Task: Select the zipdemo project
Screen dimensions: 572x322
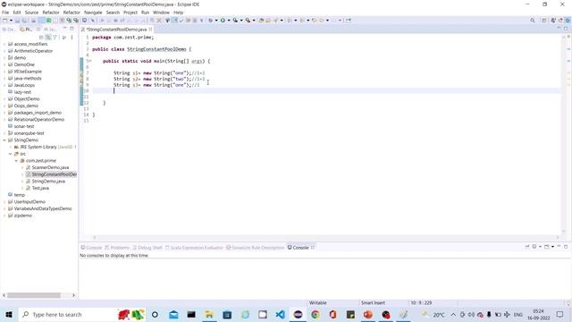Action: click(22, 216)
